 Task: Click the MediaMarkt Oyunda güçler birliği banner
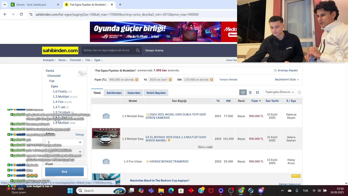tap(163, 32)
